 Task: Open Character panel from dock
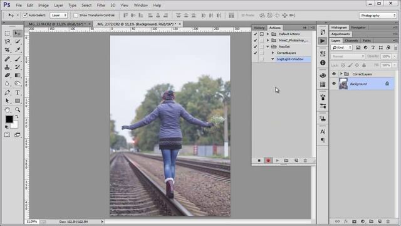click(323, 132)
